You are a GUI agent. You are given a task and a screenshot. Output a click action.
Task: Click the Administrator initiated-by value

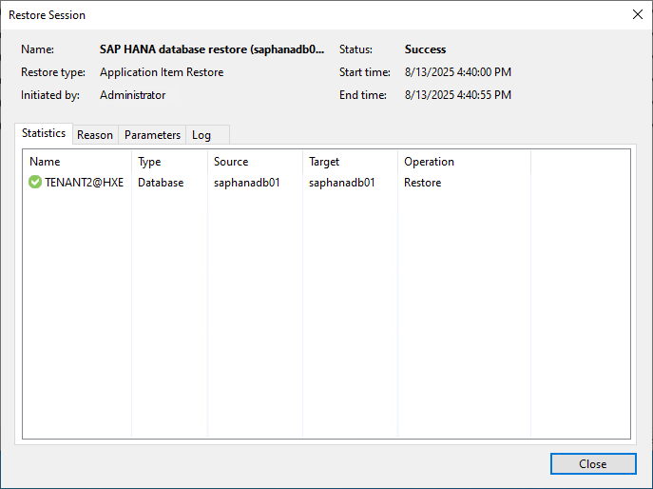pos(132,95)
